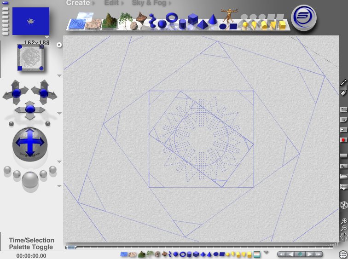Image resolution: width=348 pixels, height=259 pixels.
Task: Create a torus primitive from the top palette
Action: 172,17
